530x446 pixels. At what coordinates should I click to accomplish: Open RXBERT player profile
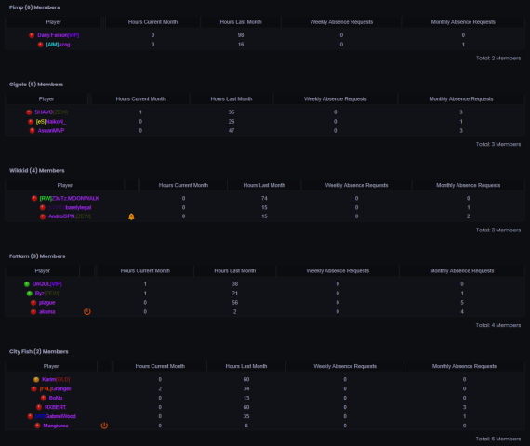tap(56, 407)
